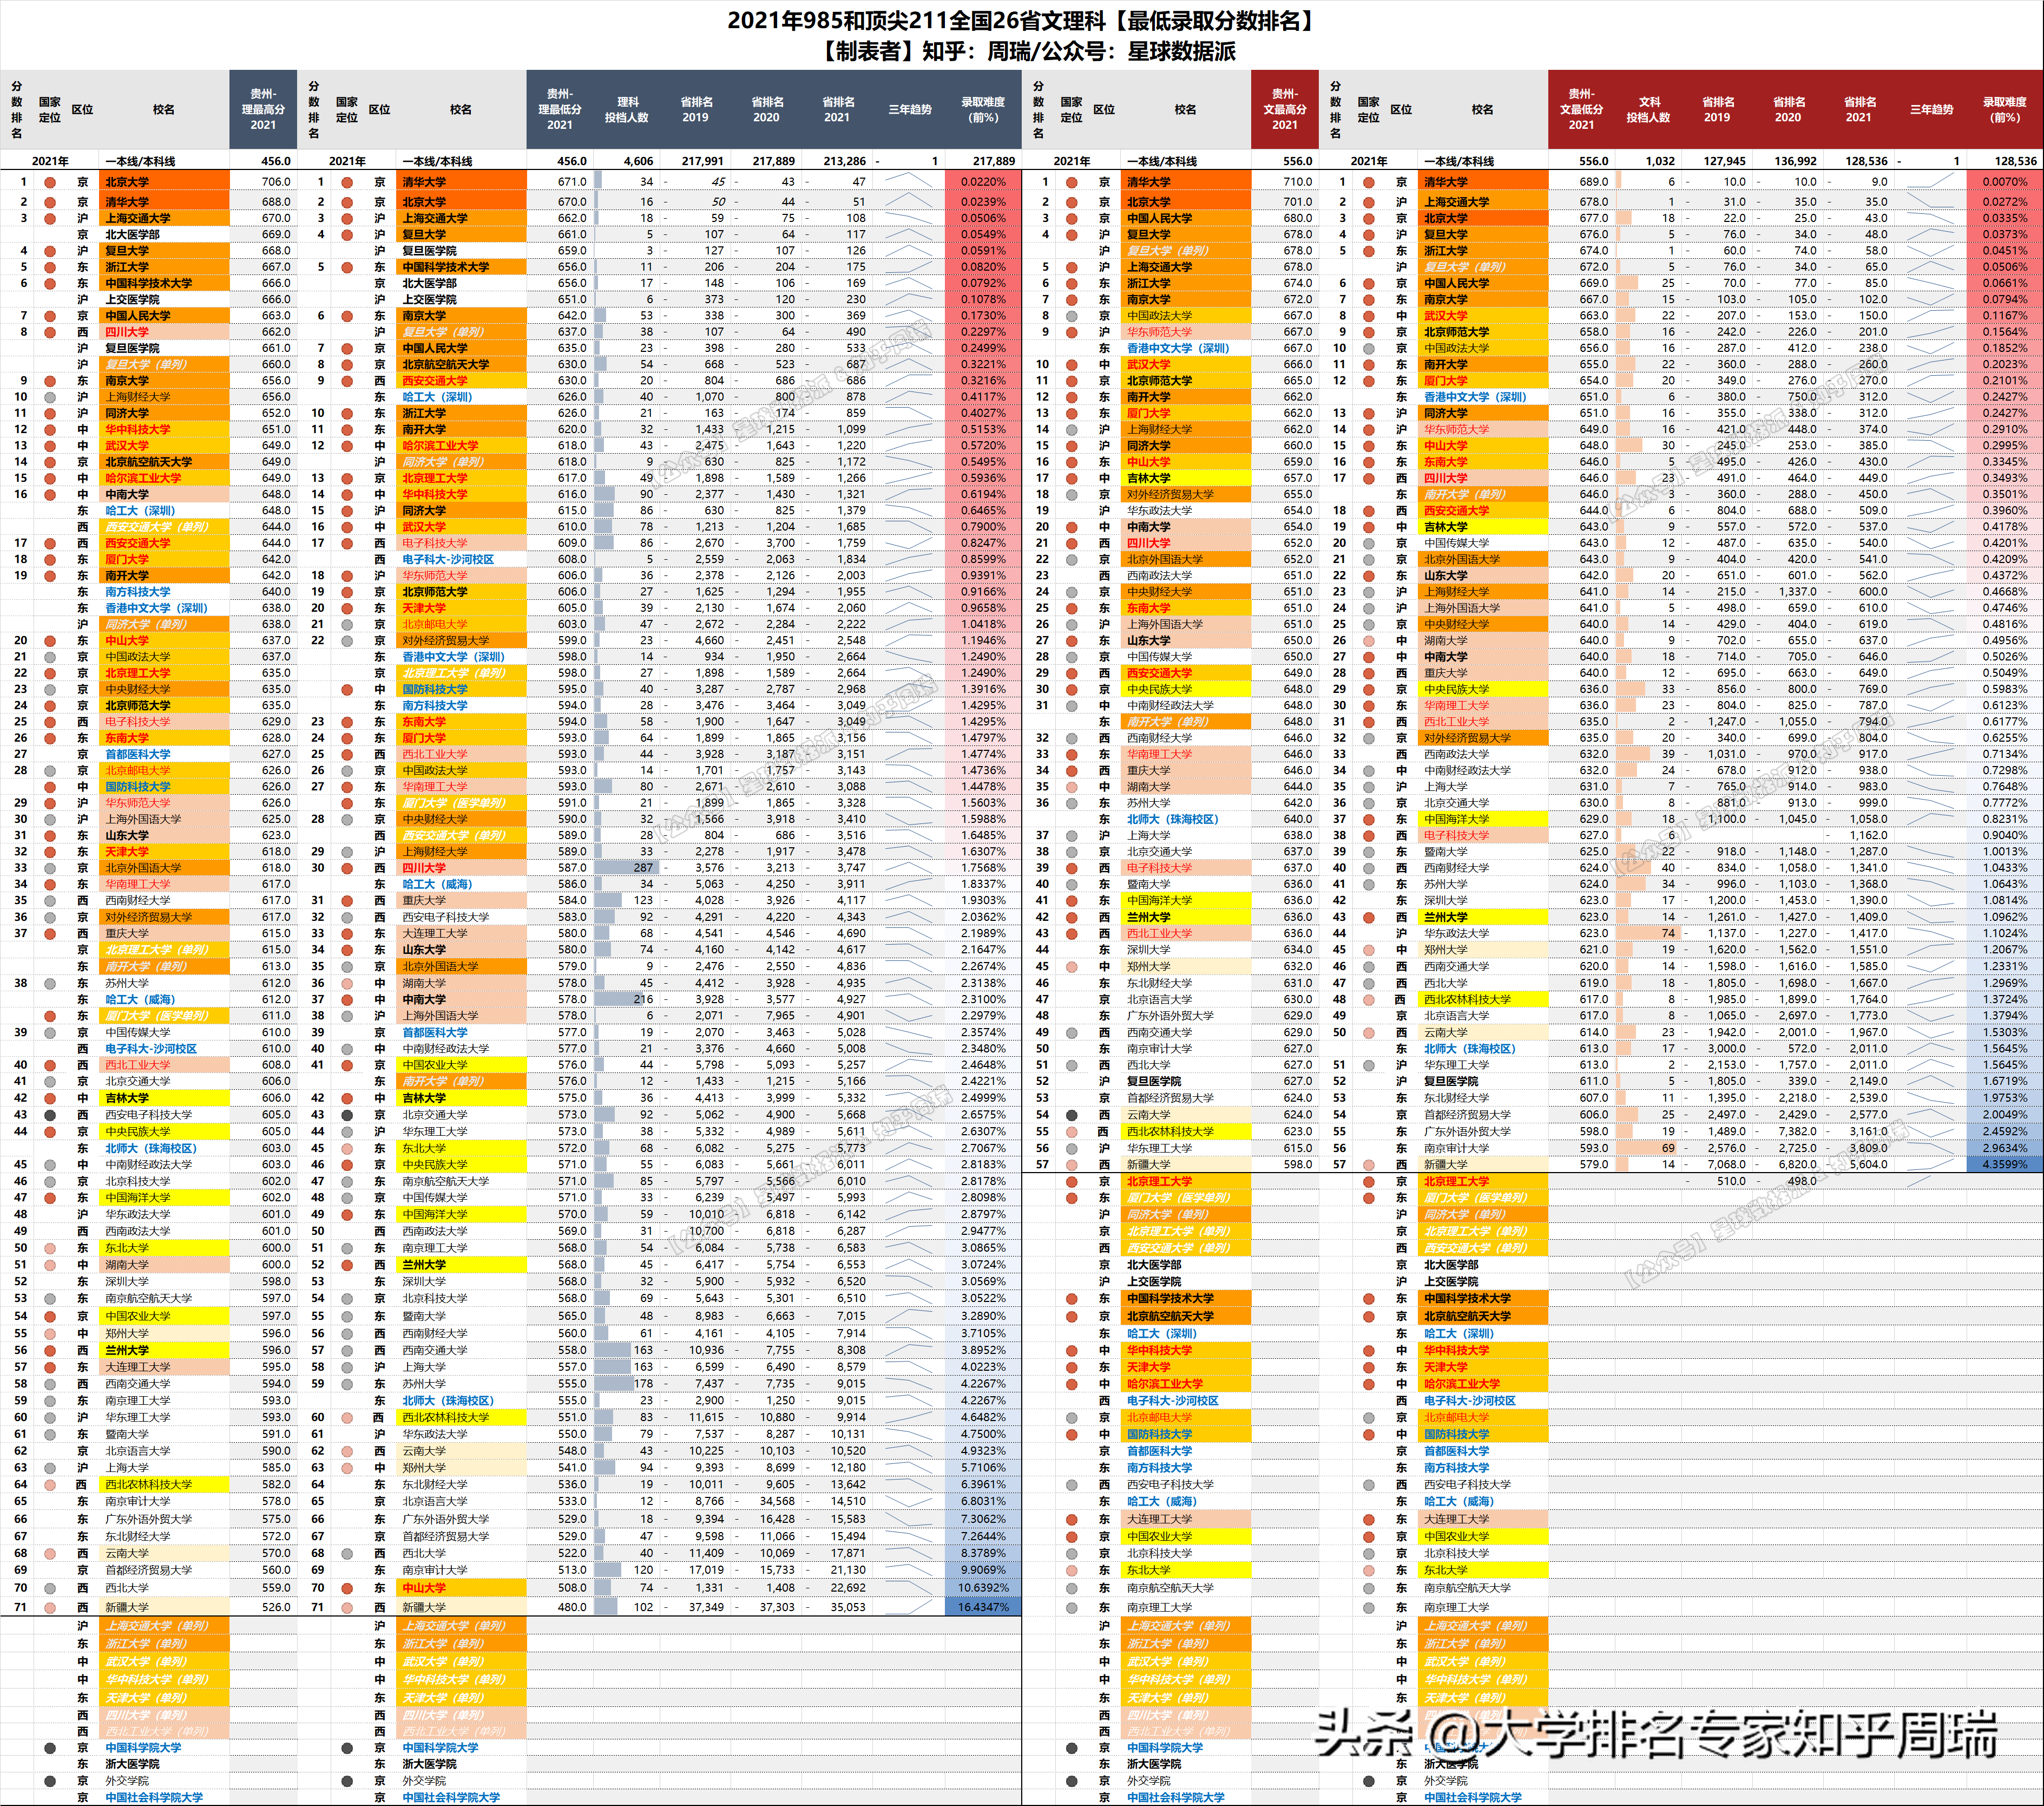Click the 录取难度（前%）column header
The height and width of the screenshot is (1806, 2044).
(x=985, y=110)
